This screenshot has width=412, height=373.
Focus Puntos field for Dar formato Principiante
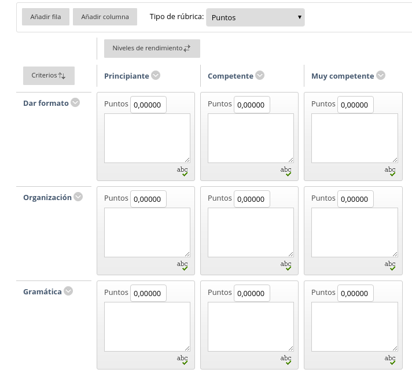pos(148,105)
